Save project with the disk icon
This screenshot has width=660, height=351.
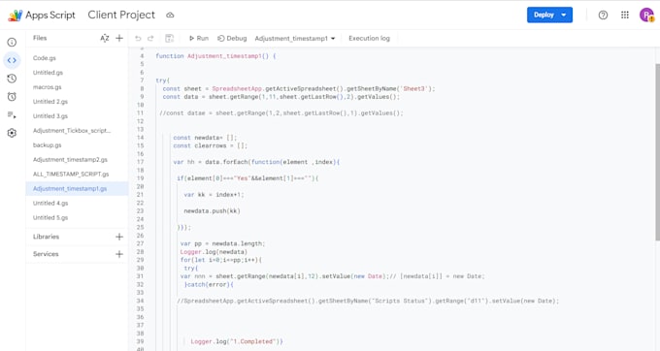point(169,38)
